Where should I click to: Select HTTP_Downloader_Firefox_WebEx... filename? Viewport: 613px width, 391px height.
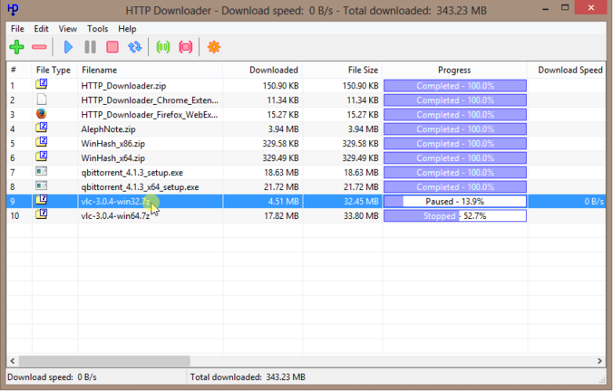(150, 115)
